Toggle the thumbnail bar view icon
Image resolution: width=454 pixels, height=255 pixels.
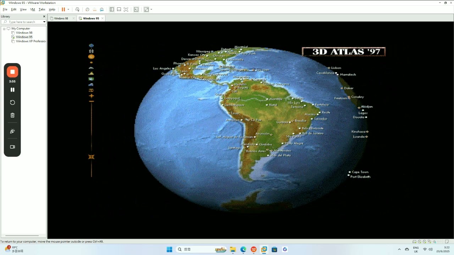point(119,10)
